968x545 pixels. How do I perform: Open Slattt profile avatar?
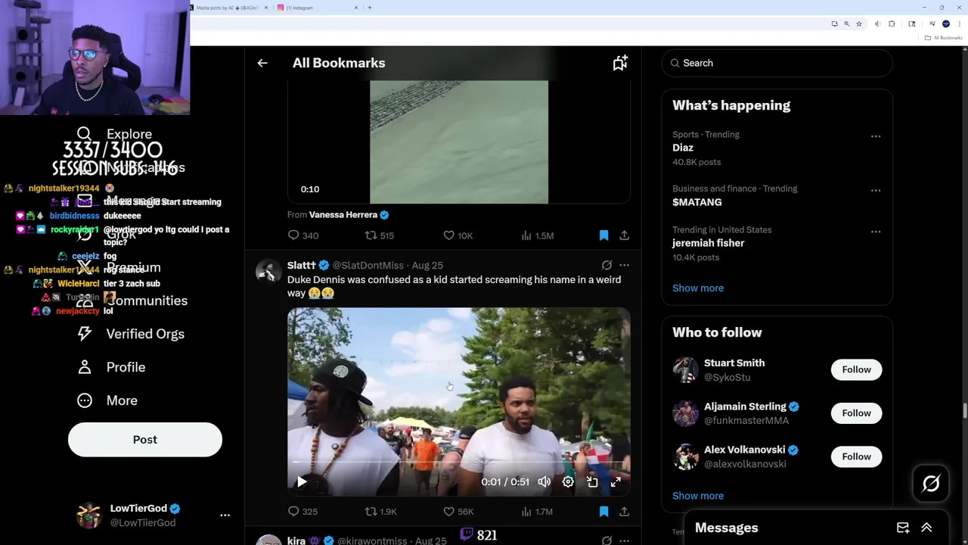point(268,271)
